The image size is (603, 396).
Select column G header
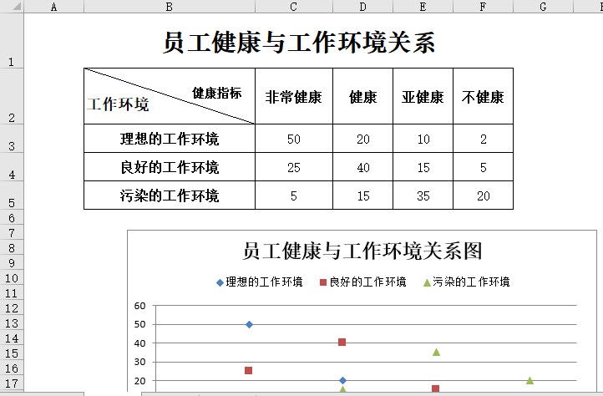tap(543, 7)
